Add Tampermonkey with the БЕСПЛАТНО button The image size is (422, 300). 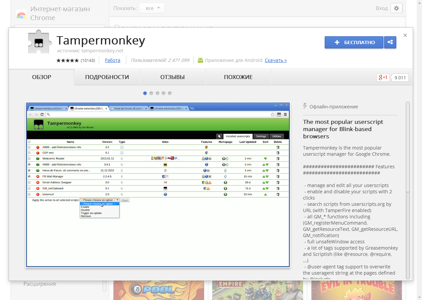click(354, 42)
